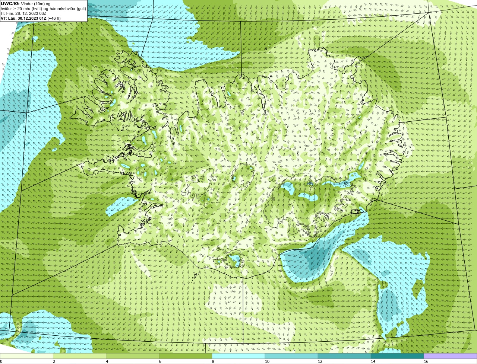Screen dimensions: 477x364
Task: Choose the dark teal 14–16 legend swatch
Action: pyautogui.click(x=397, y=356)
